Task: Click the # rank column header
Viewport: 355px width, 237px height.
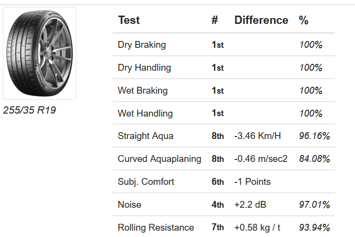Action: (215, 20)
